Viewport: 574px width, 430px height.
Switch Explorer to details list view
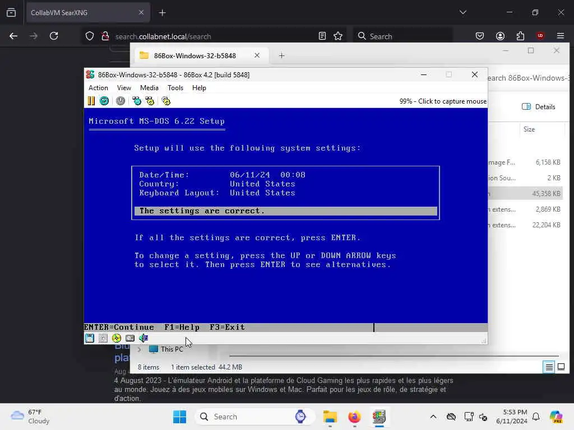point(549,367)
